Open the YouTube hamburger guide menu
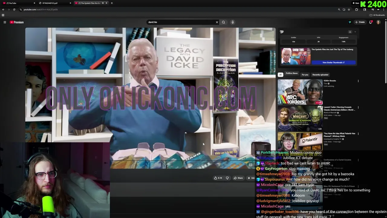 coord(5,22)
